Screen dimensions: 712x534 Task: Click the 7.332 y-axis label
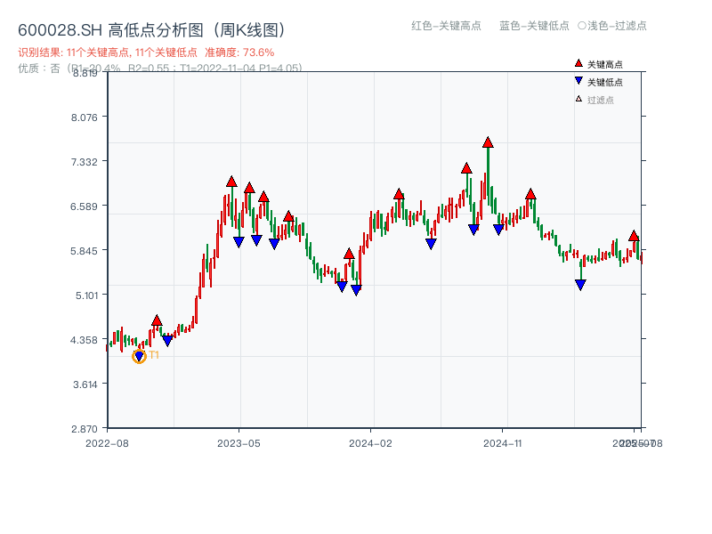[x=84, y=162]
